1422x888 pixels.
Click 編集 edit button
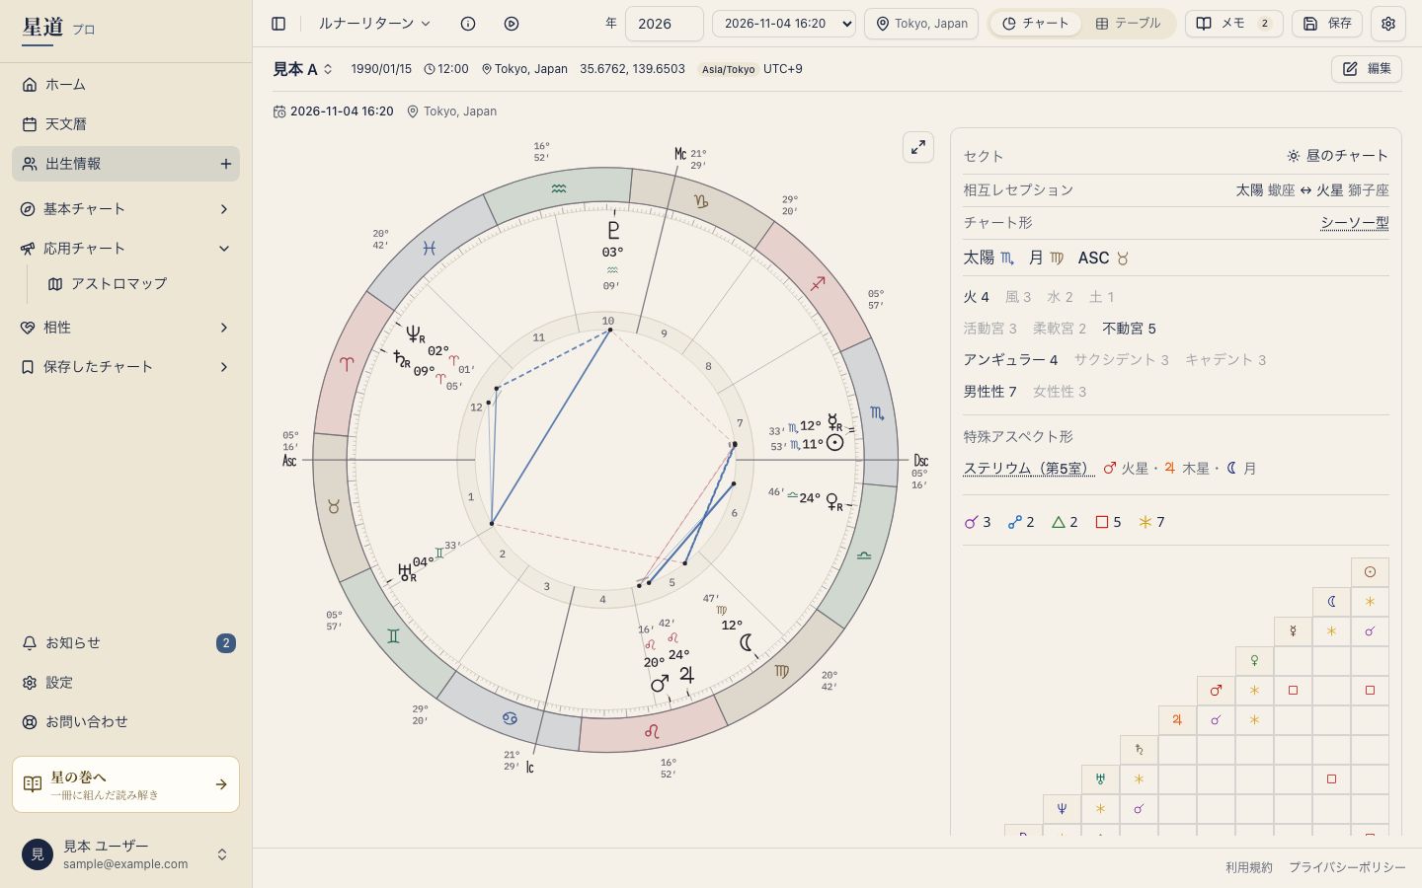coord(1367,69)
